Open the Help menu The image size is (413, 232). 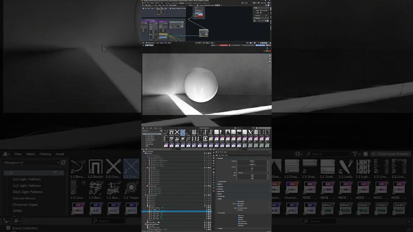[162, 3]
